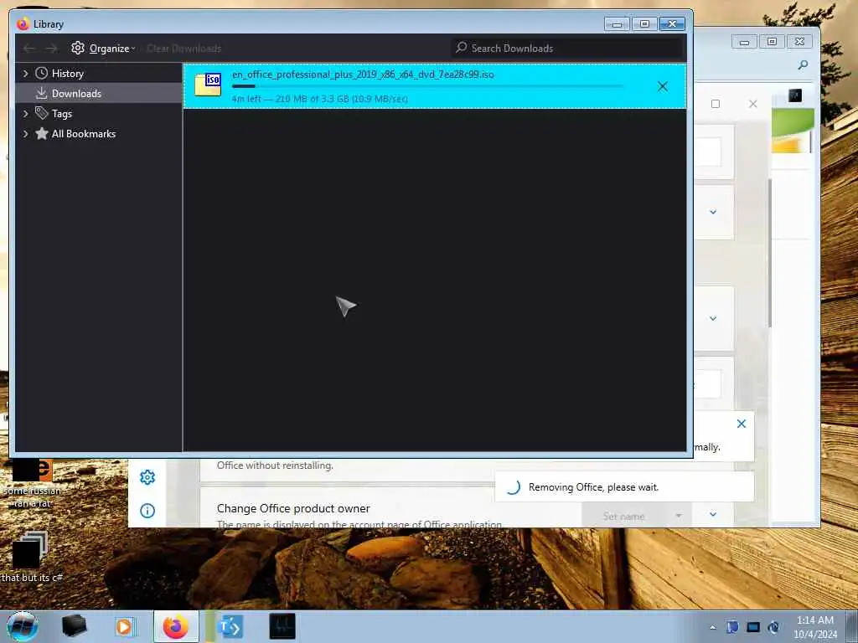
Task: Click the Organize gear icon
Action: [x=78, y=48]
